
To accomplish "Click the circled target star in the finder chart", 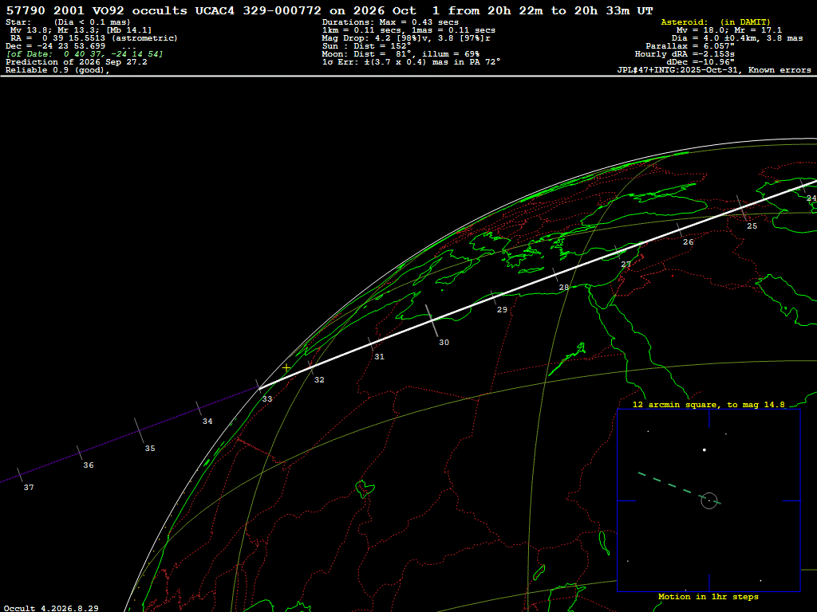I will [709, 500].
